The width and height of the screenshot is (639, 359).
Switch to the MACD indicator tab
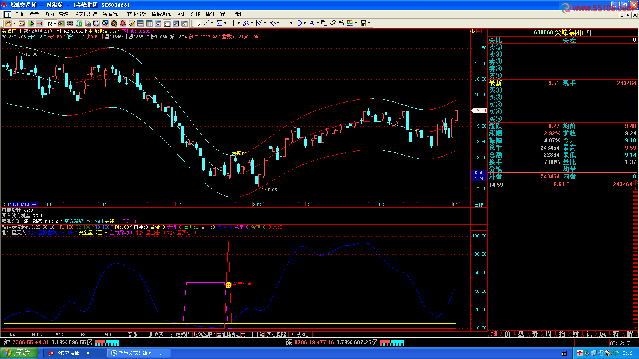tap(60, 335)
